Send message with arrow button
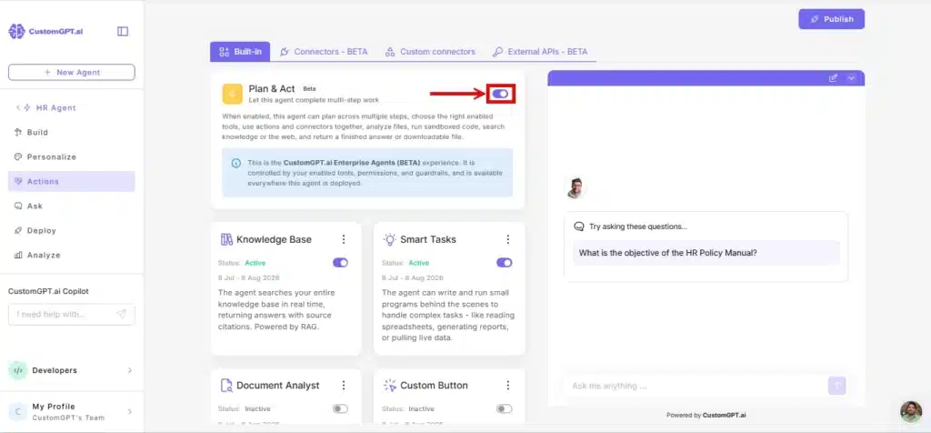 point(837,386)
